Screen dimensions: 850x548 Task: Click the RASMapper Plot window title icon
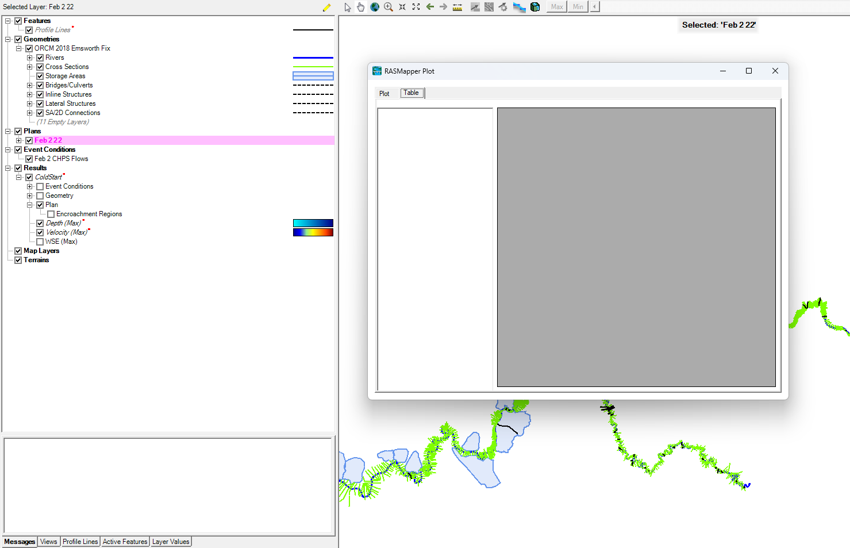tap(377, 71)
